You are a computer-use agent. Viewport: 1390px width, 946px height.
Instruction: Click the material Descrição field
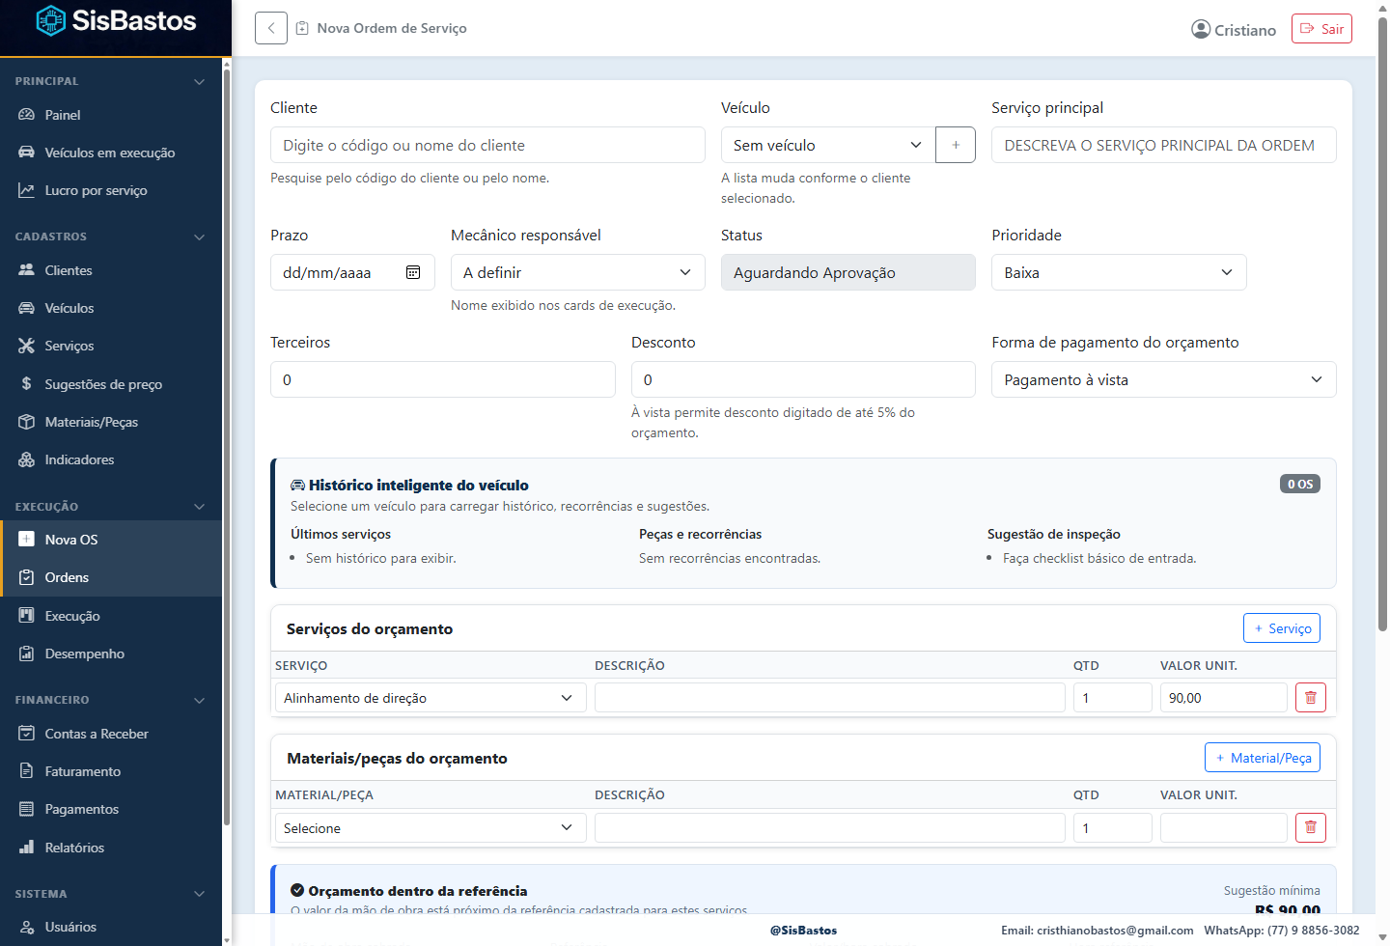click(x=829, y=827)
